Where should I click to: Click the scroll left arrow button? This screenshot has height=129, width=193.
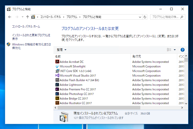click(x=55, y=107)
